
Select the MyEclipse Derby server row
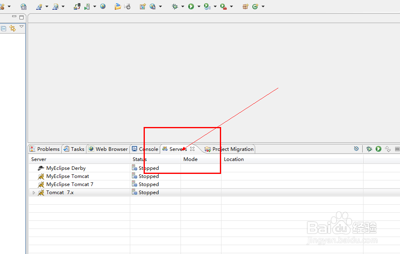pos(214,168)
